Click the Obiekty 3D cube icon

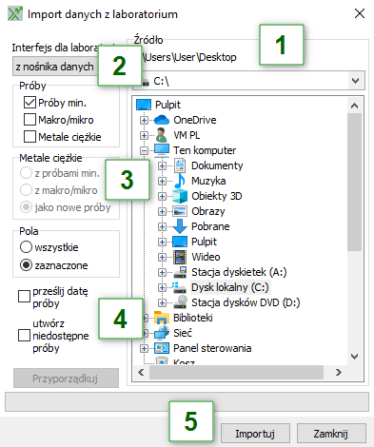pyautogui.click(x=180, y=196)
